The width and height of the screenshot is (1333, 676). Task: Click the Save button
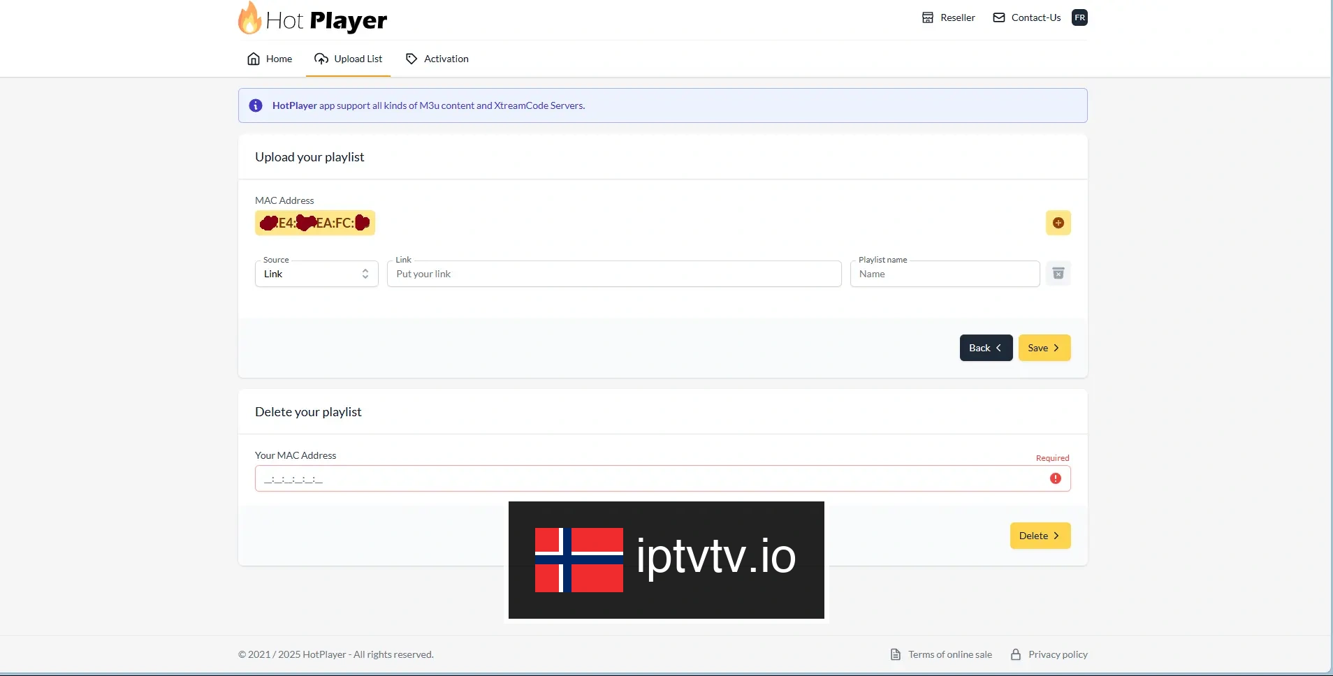(x=1044, y=348)
